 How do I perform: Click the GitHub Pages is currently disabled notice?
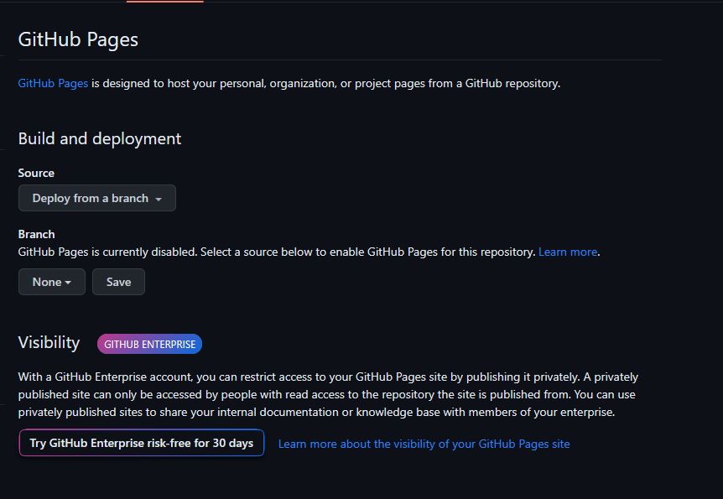click(x=277, y=252)
